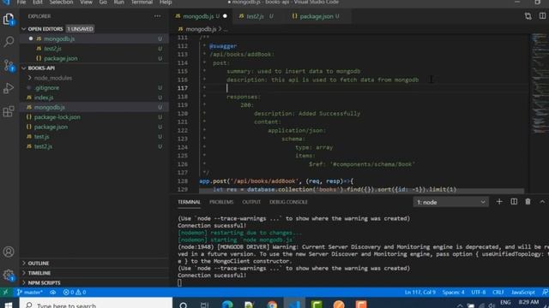The width and height of the screenshot is (549, 308).
Task: Click the ENG language indicator in system tray
Action: (x=505, y=302)
